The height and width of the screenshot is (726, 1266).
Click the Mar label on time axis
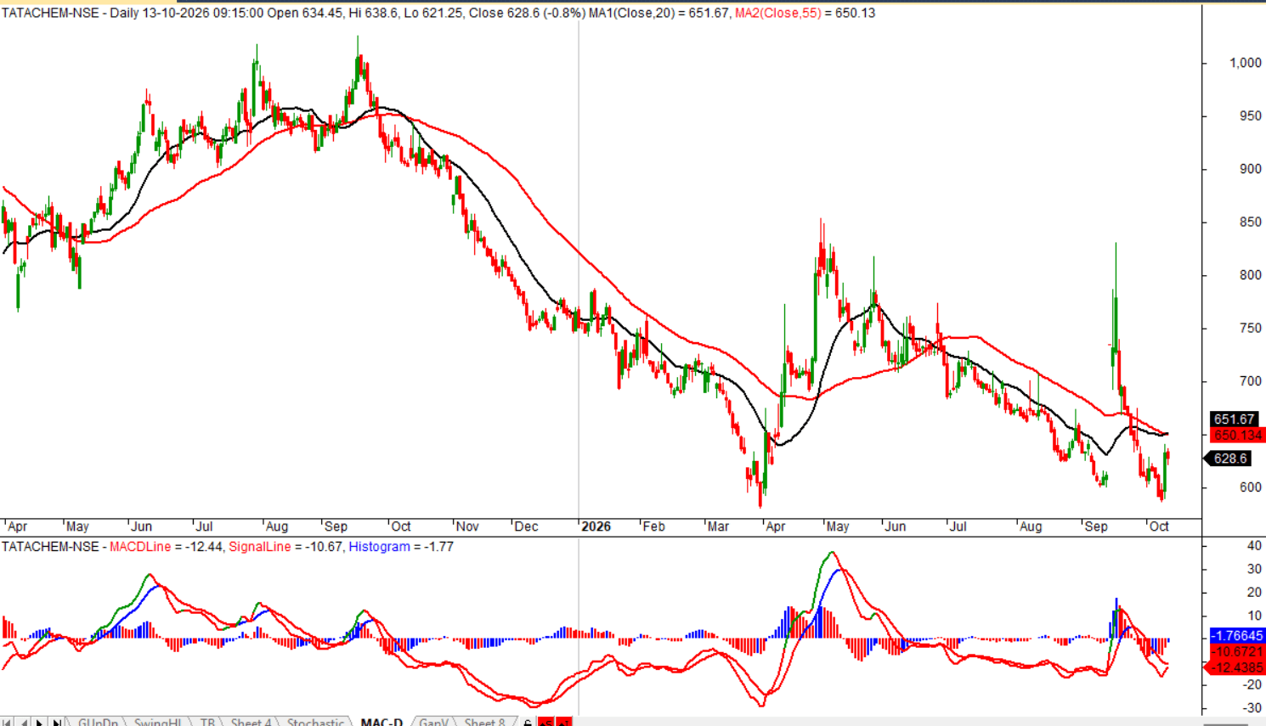tap(718, 526)
